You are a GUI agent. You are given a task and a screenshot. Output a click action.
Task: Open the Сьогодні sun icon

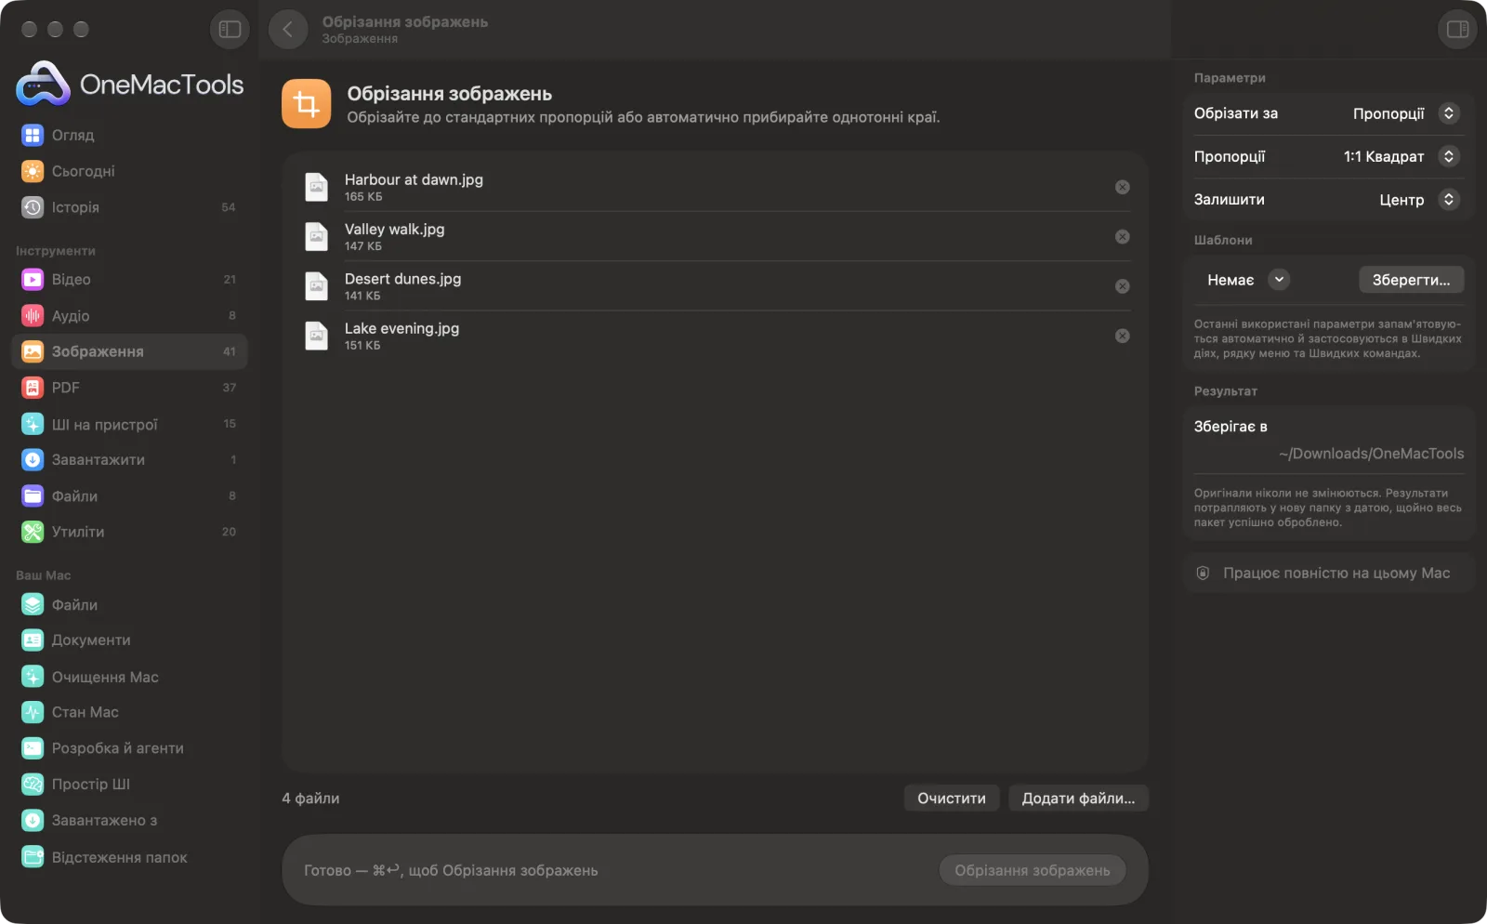coord(33,171)
